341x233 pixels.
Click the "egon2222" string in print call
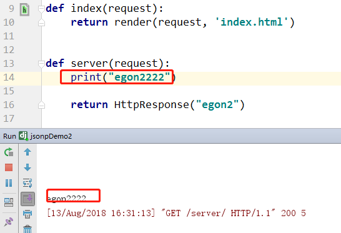pos(139,77)
